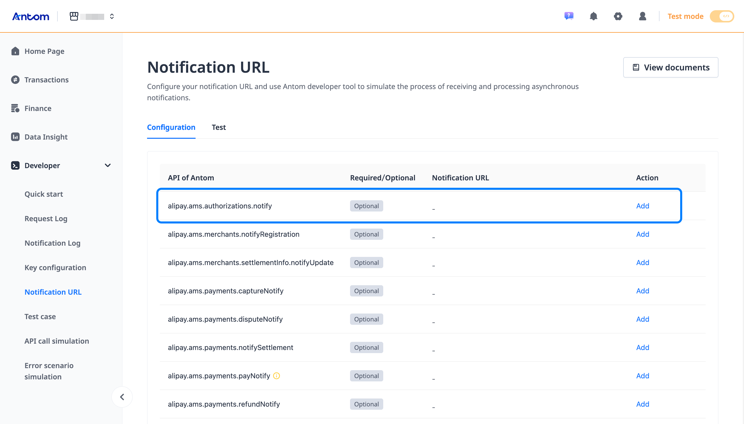This screenshot has width=744, height=424.
Task: Open the settings gear icon
Action: (618, 16)
